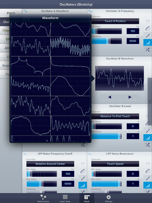Click randomize icon for Oscillator B Level

148,145
